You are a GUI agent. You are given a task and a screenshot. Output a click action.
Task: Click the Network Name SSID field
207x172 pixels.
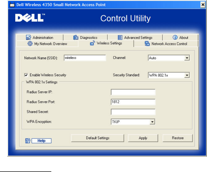tap(85, 58)
